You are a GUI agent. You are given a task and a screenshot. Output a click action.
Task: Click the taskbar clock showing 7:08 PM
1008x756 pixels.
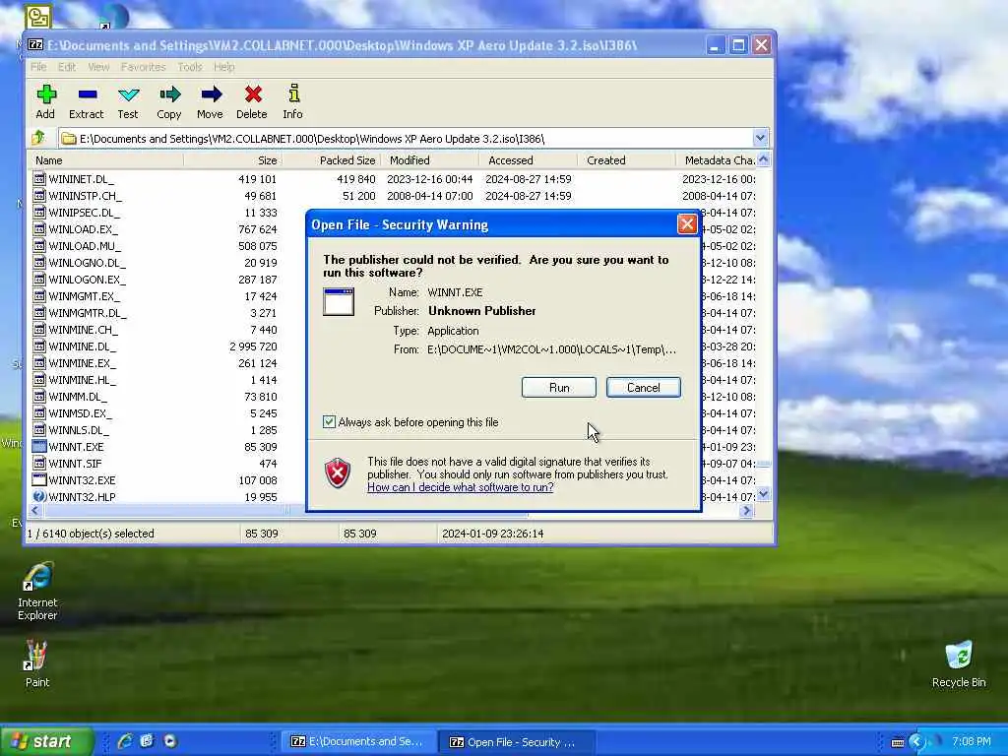(972, 741)
